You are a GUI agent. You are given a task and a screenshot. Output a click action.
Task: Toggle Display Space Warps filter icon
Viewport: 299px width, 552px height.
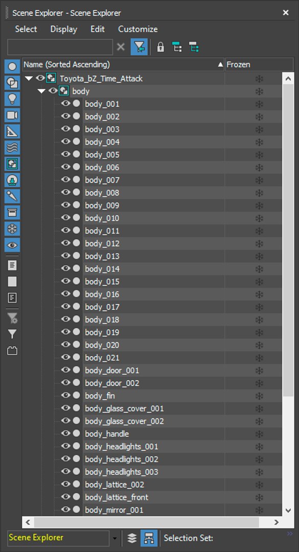coord(12,148)
